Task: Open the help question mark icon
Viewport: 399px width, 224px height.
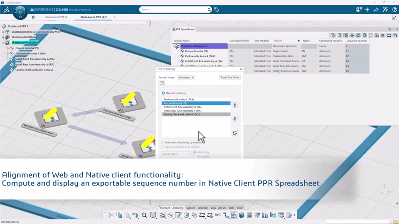Action: tap(394, 10)
